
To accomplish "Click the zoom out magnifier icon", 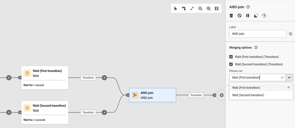I will [200, 9].
